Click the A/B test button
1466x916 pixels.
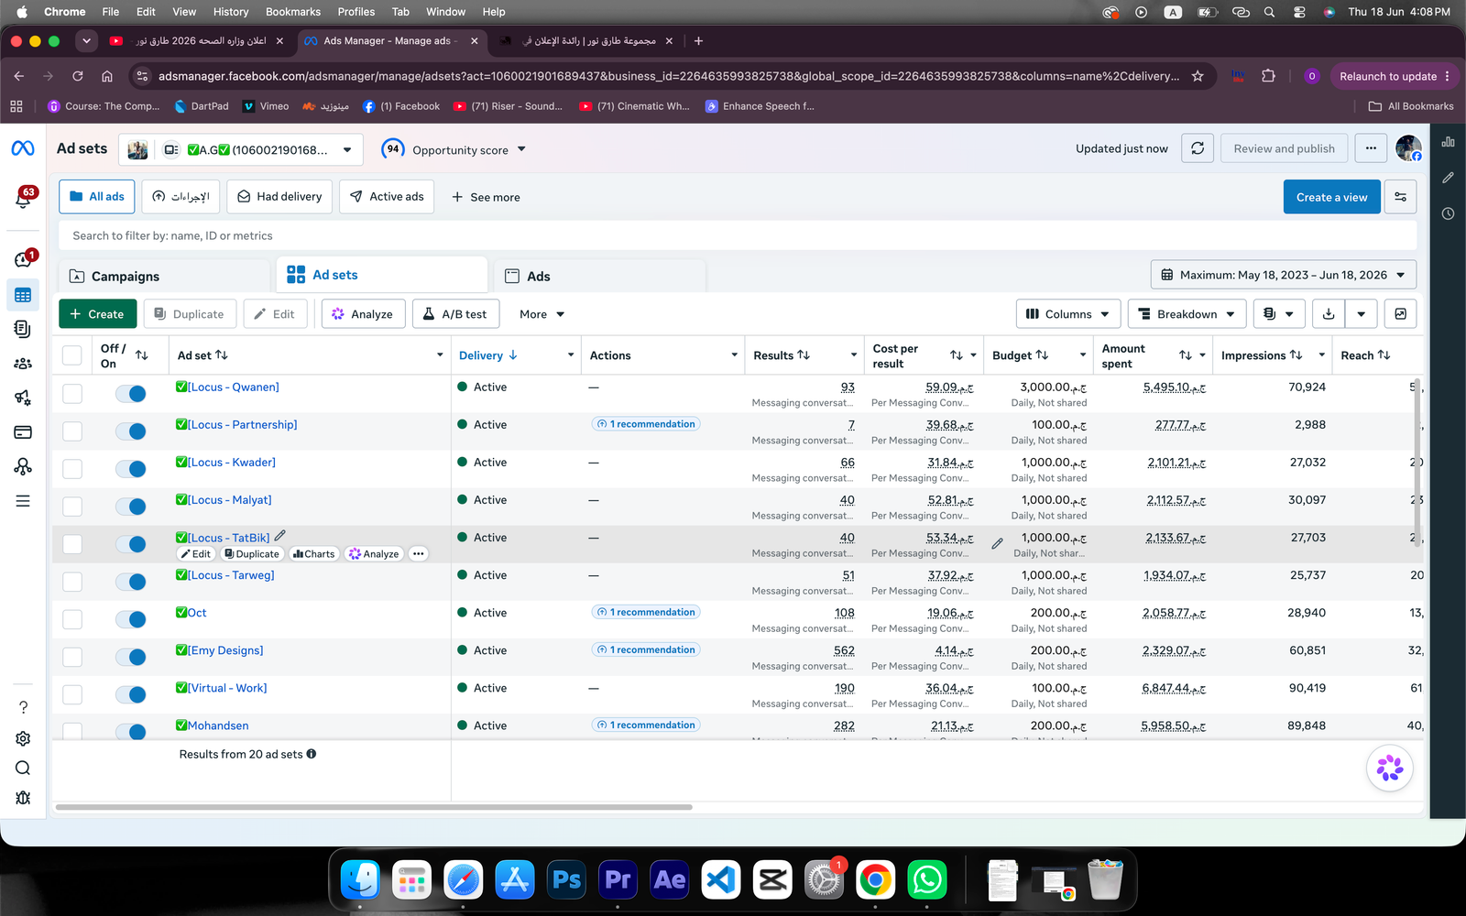(455, 314)
